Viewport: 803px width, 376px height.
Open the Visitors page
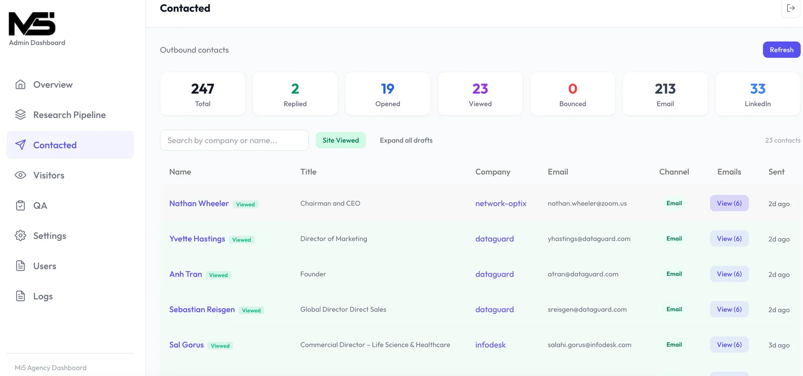[x=70, y=175]
